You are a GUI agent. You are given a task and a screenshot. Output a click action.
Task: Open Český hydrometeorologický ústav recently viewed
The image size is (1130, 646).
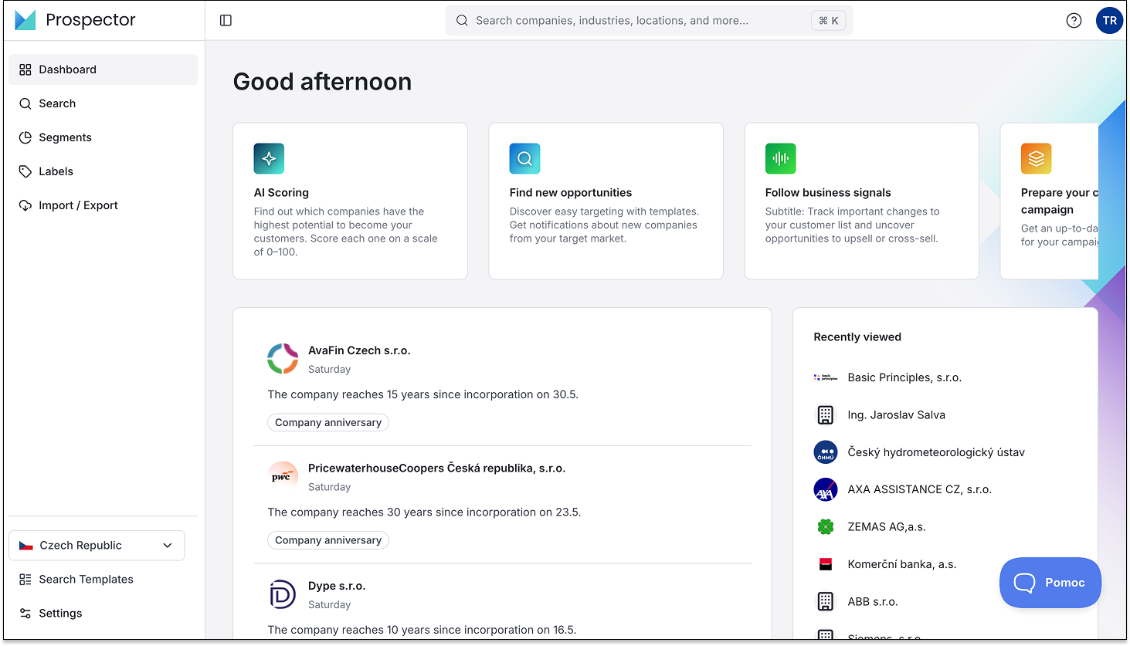click(936, 452)
